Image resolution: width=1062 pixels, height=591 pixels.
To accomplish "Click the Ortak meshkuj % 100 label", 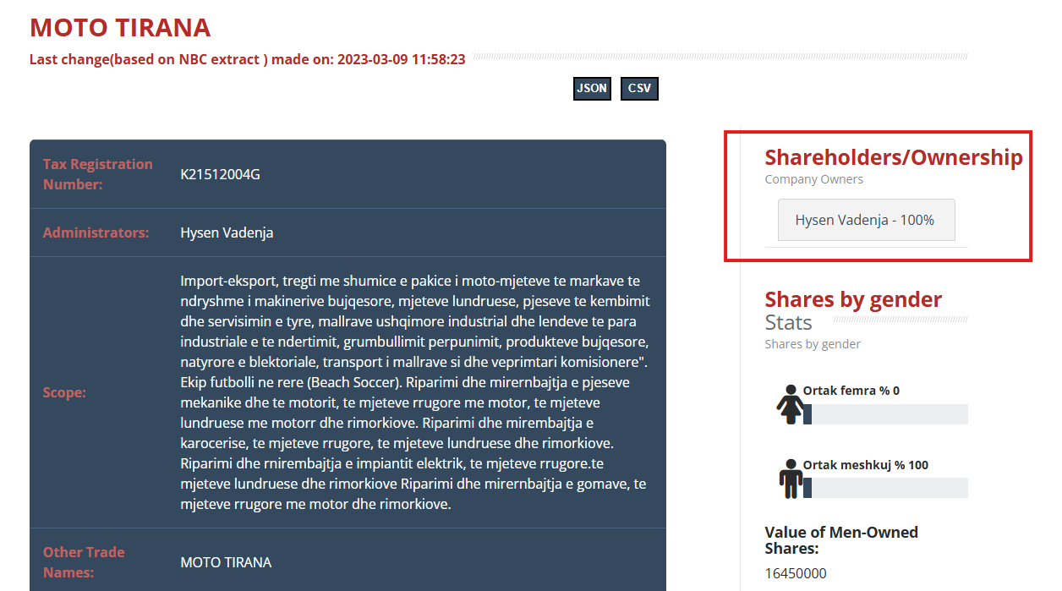I will 865,465.
